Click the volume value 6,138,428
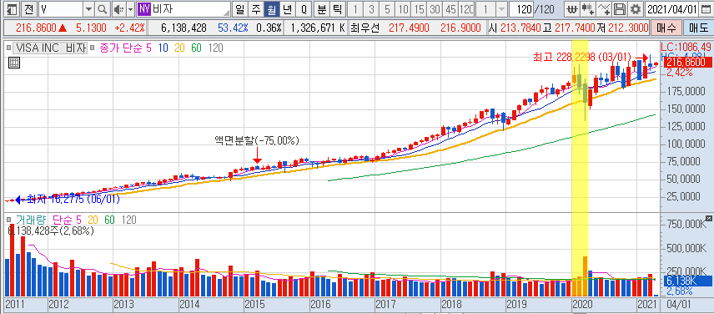Viewport: 714px width, 314px height. (x=184, y=28)
